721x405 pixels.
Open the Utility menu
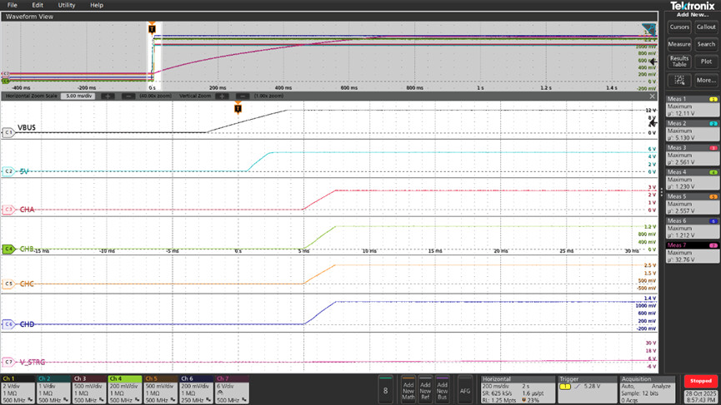pyautogui.click(x=66, y=5)
